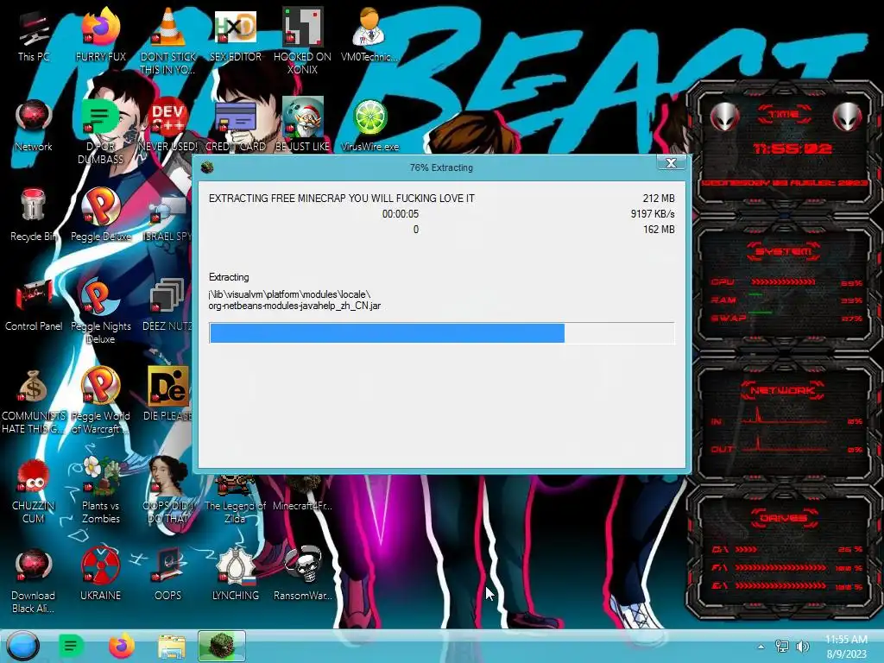Open the Firefox fox-logo desktop shortcut
884x663 pixels.
pos(100,35)
